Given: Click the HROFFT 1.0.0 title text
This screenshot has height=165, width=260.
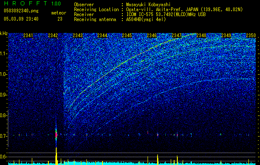Looking at the screenshot, I should tap(32, 3).
